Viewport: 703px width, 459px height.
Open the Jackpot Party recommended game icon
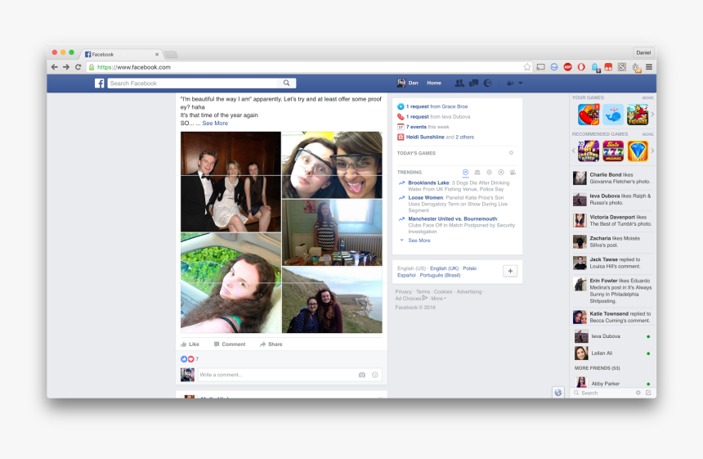pos(589,151)
